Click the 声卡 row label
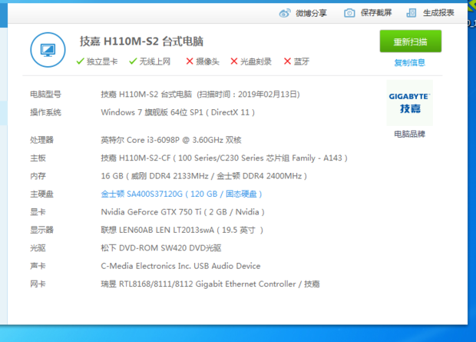Image resolution: width=476 pixels, height=342 pixels. point(38,266)
